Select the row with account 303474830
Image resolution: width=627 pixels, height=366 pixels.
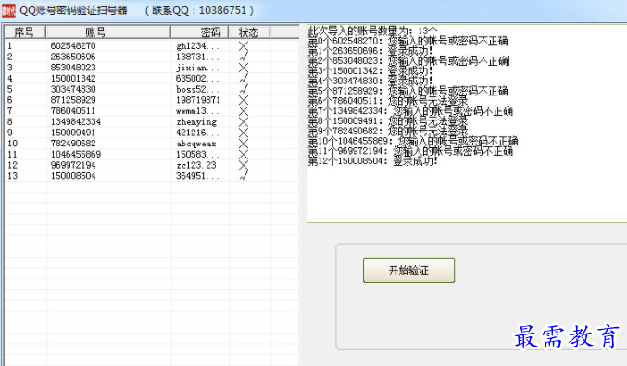(x=152, y=89)
